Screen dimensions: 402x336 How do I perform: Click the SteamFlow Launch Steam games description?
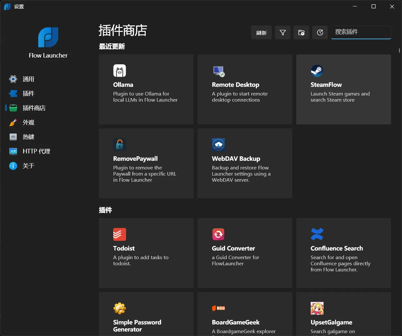[340, 97]
